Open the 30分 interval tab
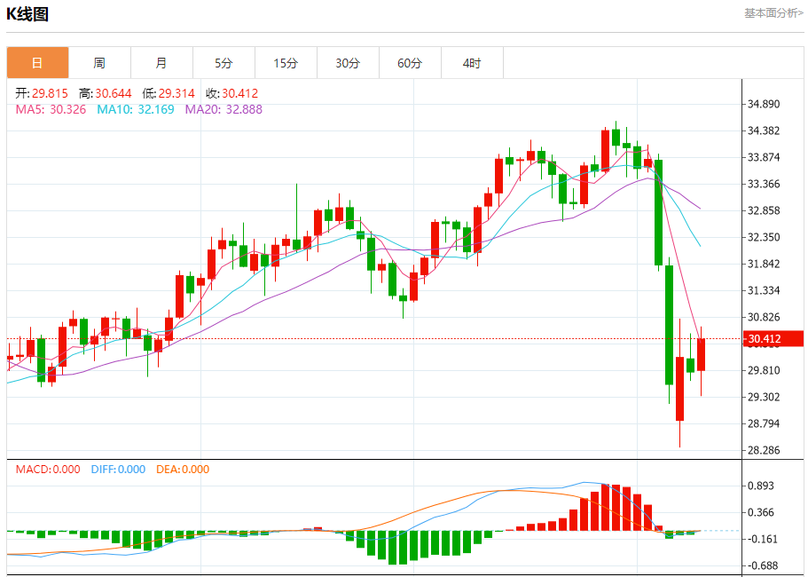Screen dimensions: 808x577 [348, 63]
